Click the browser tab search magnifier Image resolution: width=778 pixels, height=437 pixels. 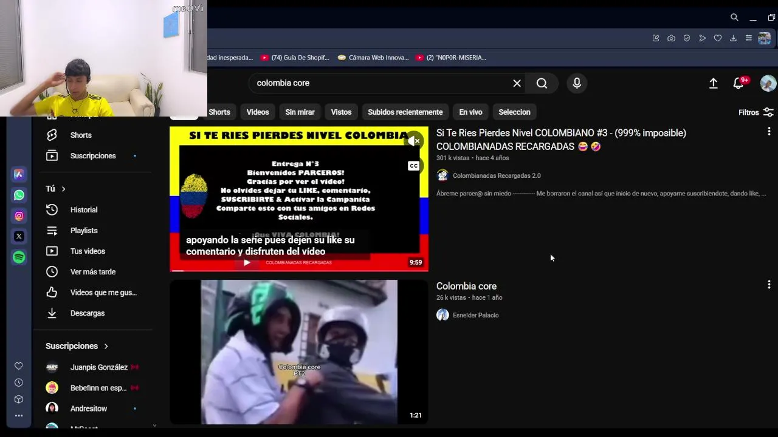point(734,17)
